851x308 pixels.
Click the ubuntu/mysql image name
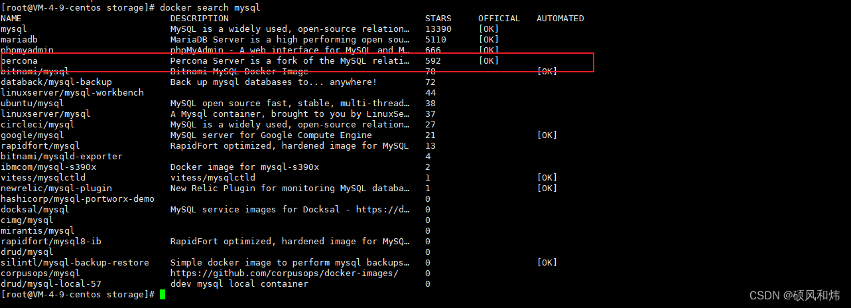pos(33,104)
